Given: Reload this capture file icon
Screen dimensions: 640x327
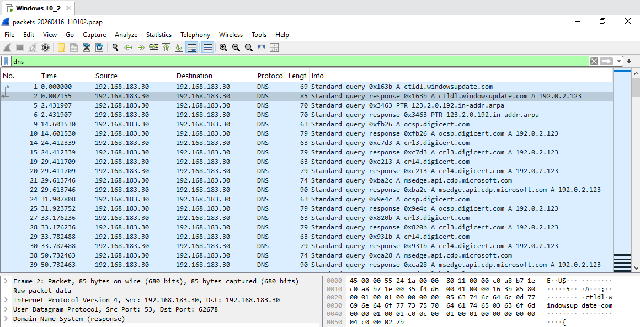Looking at the screenshot, I should (x=99, y=48).
